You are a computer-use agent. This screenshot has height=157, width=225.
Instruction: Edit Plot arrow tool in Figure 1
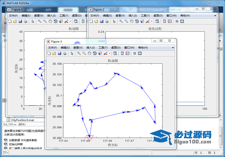tap(33, 21)
